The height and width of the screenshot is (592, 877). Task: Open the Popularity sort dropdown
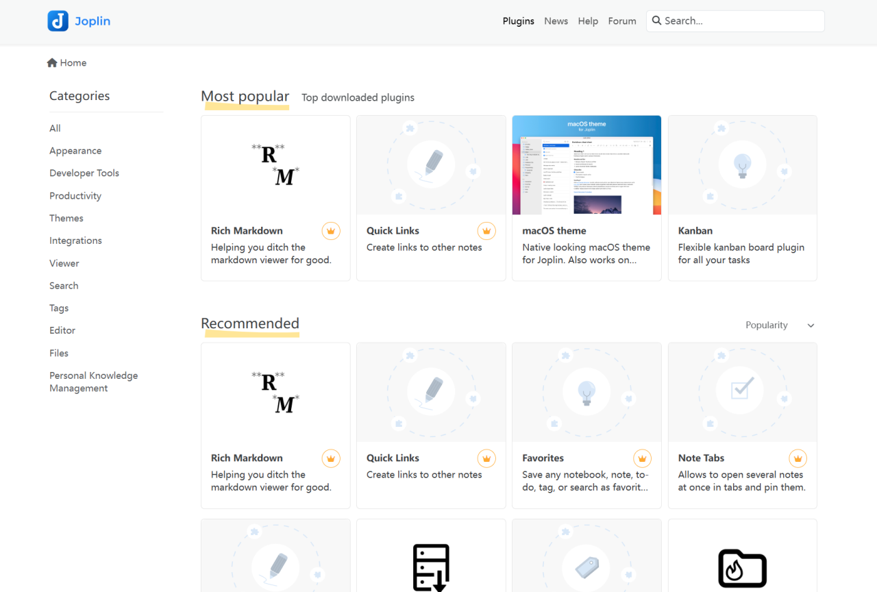point(780,325)
